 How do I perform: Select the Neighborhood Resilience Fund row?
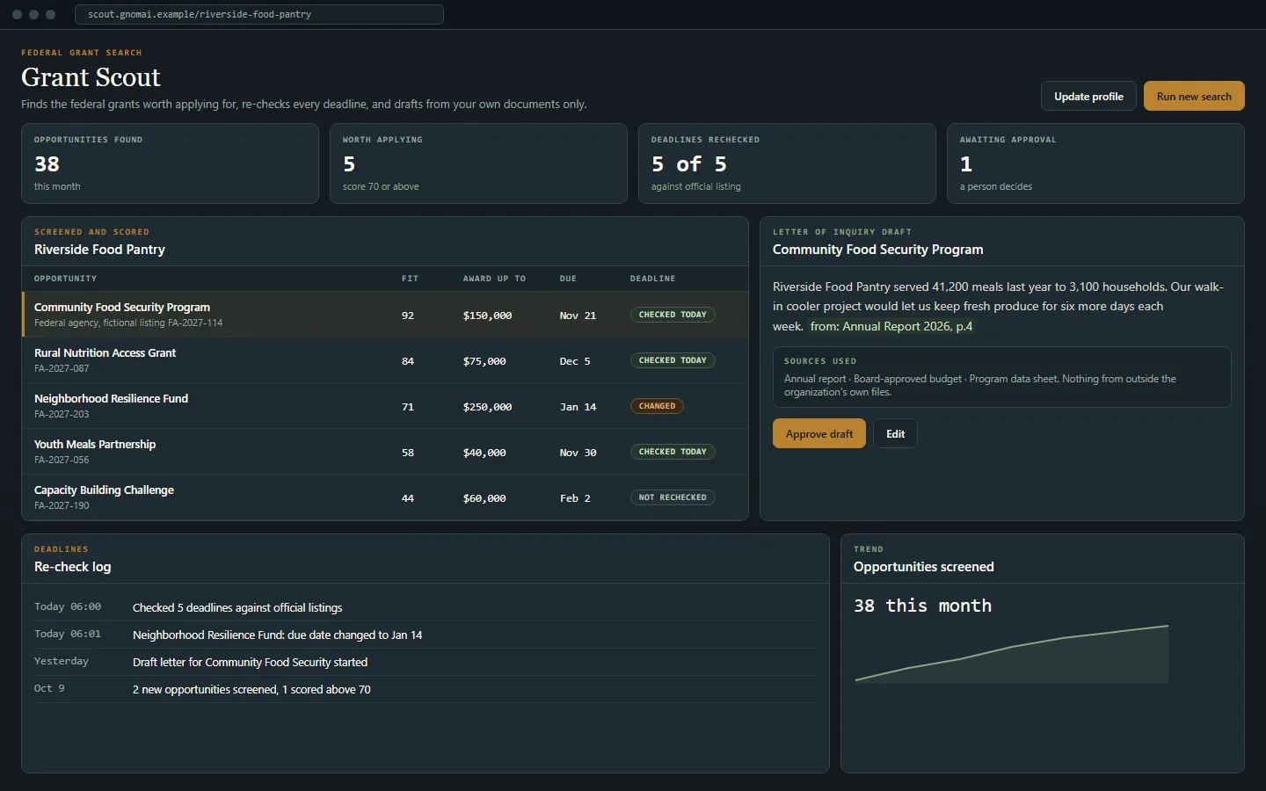point(385,406)
